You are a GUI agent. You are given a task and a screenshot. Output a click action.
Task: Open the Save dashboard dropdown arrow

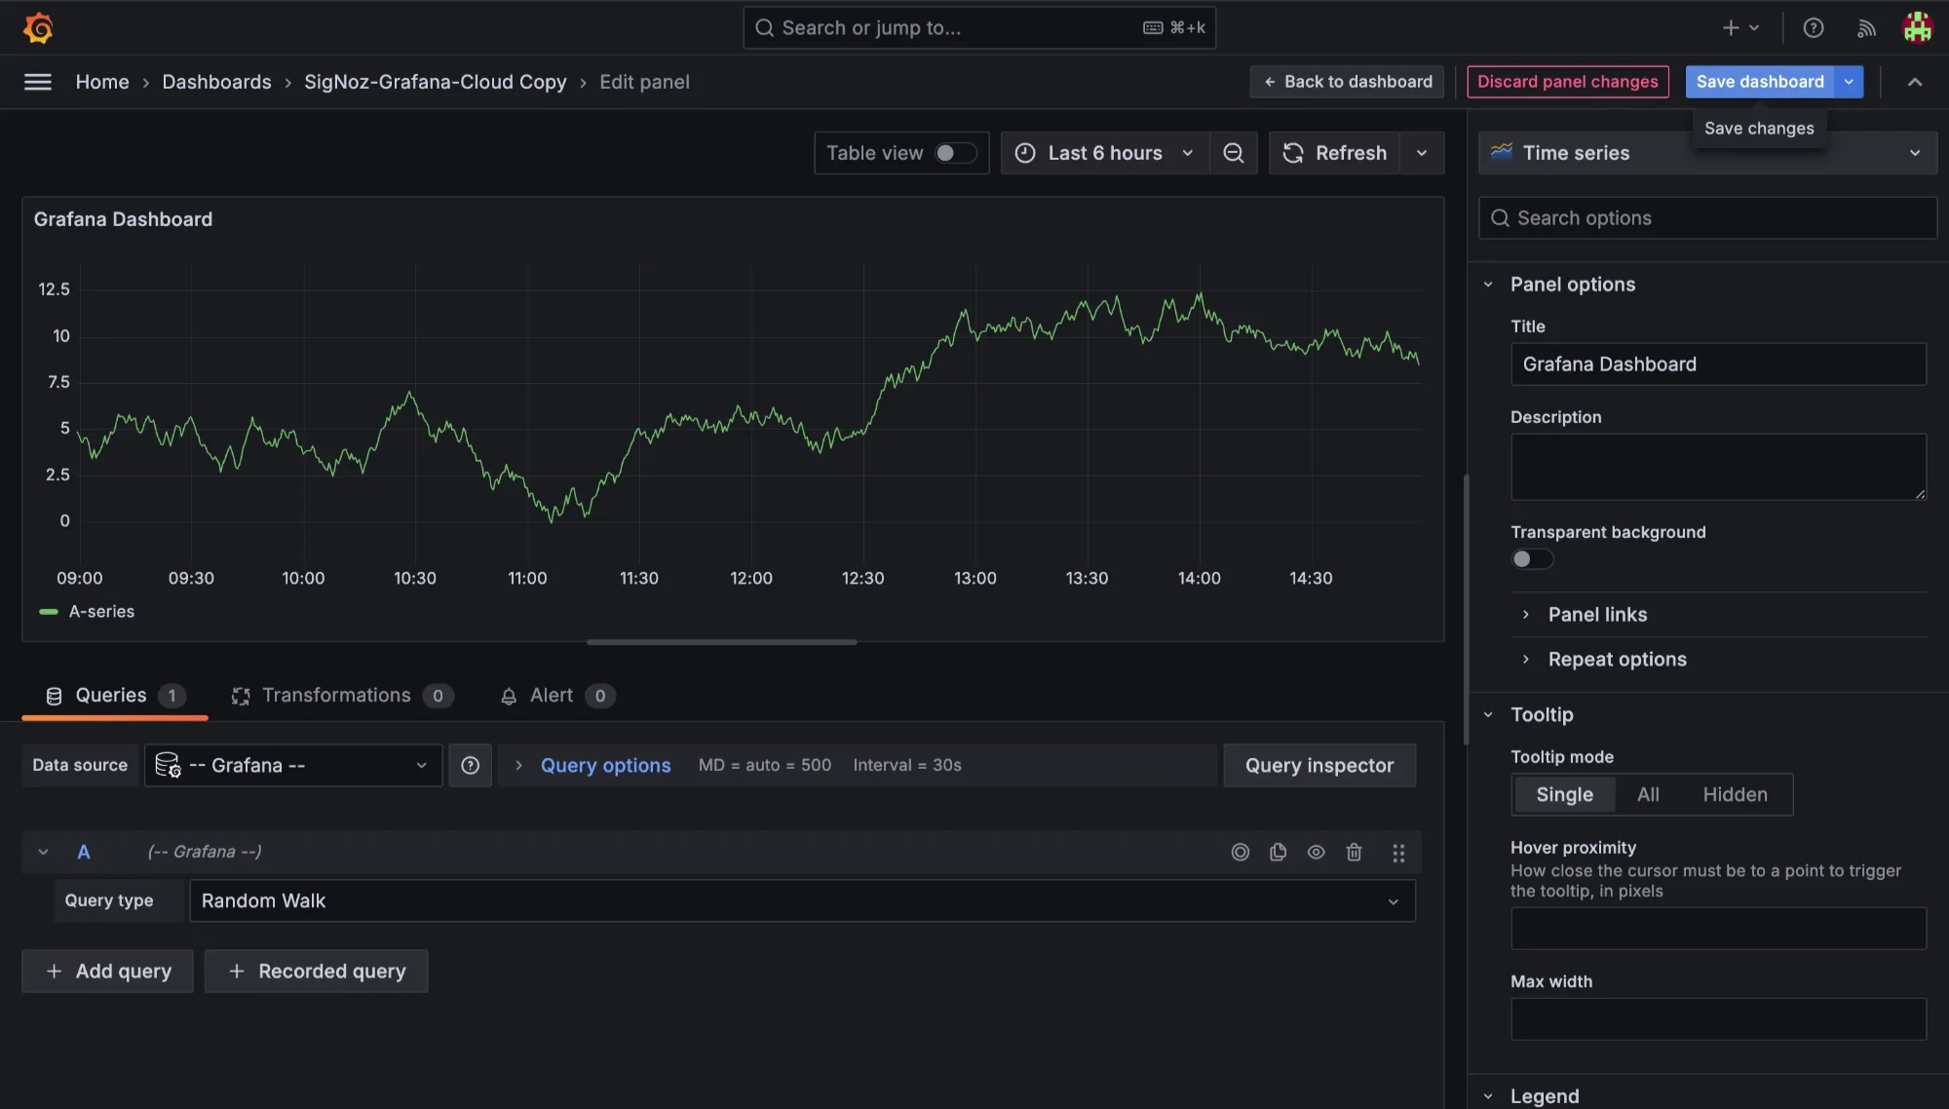coord(1849,82)
